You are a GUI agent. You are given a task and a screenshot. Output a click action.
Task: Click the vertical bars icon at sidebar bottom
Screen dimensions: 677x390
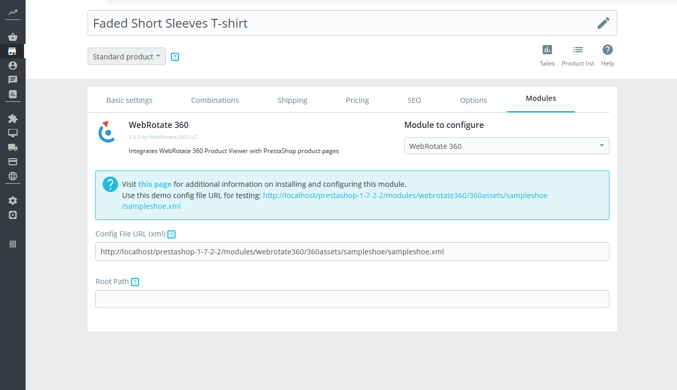point(13,244)
